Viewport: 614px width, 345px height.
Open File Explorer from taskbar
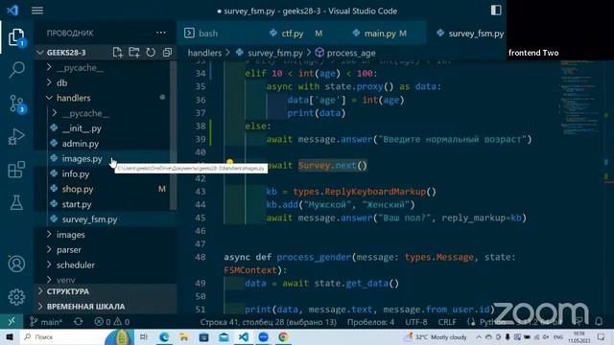183,336
